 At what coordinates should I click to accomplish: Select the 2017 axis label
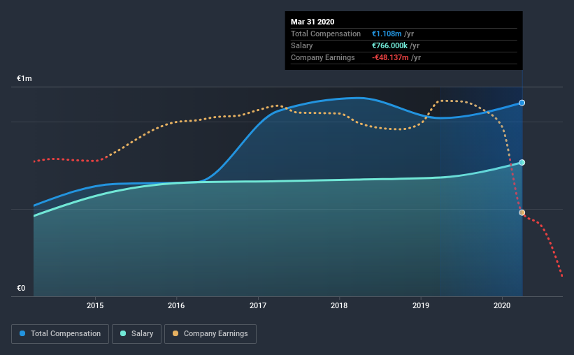click(258, 305)
